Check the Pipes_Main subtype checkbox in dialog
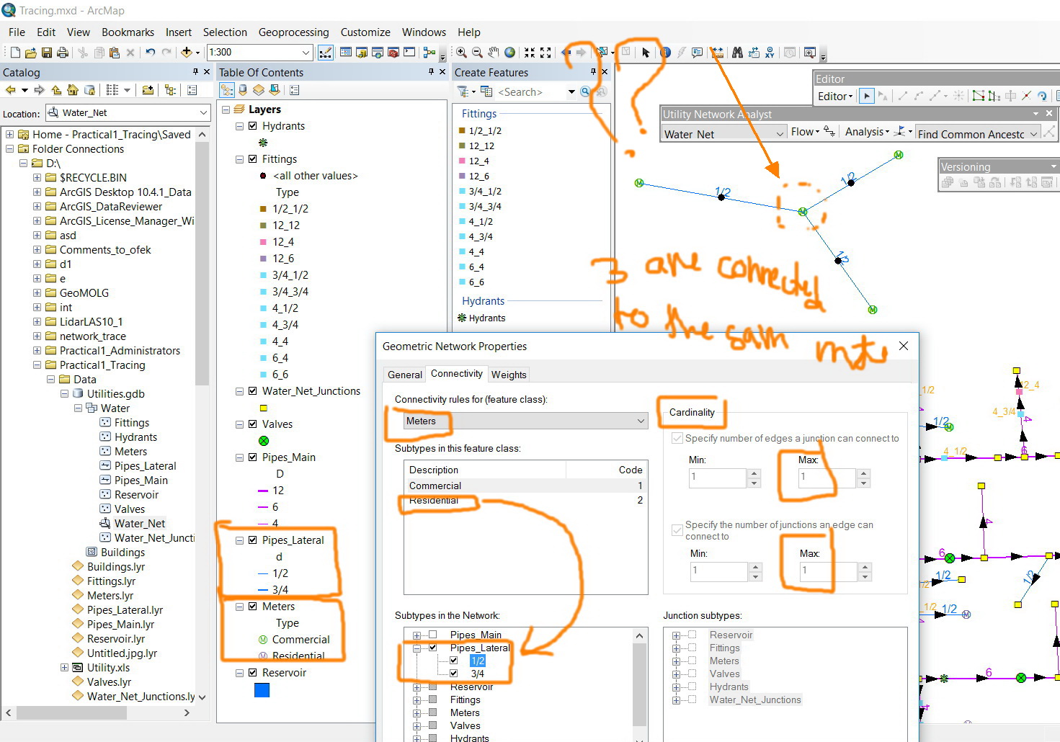1060x742 pixels. [433, 635]
